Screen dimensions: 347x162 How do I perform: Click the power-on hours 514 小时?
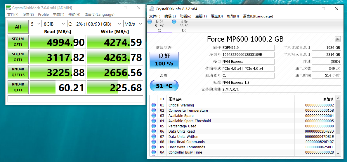(x=327, y=76)
